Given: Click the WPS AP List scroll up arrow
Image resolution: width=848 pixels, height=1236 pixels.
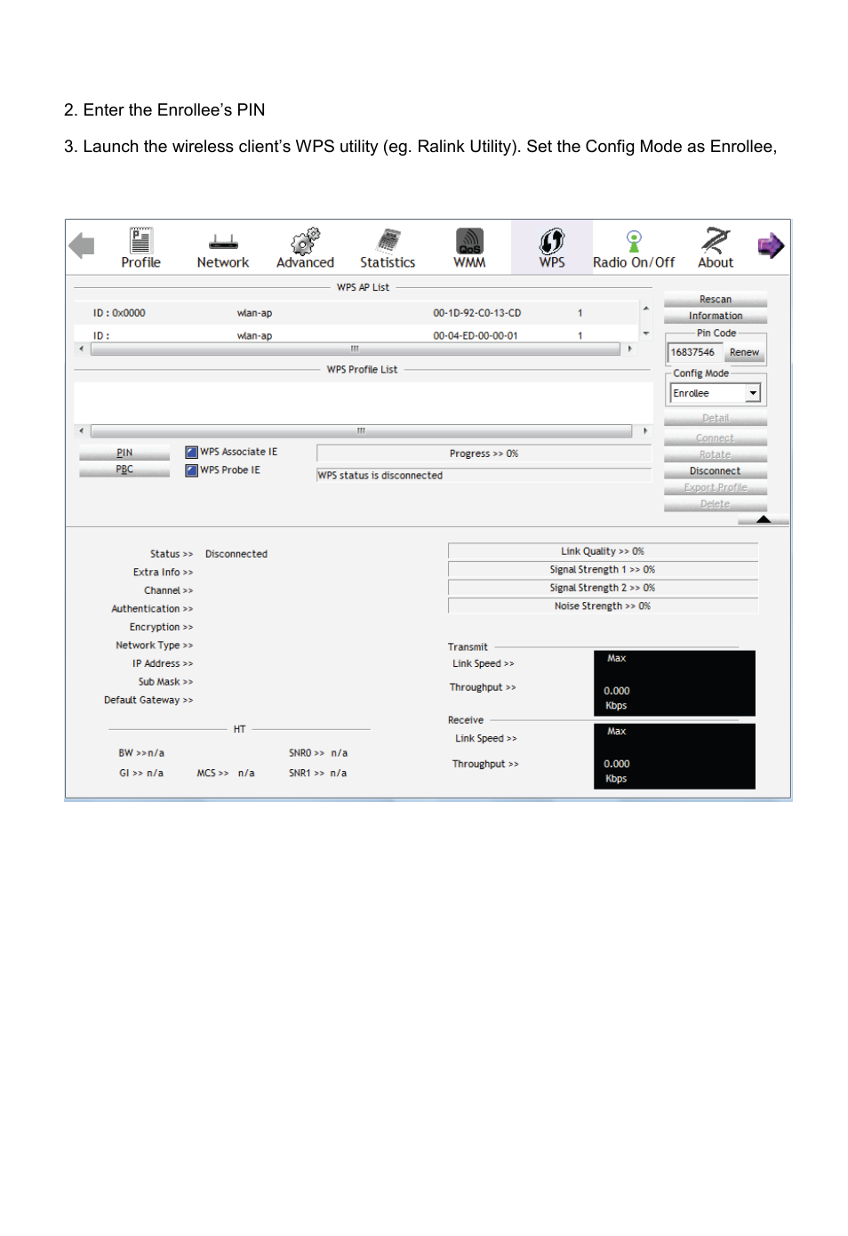Looking at the screenshot, I should point(645,309).
